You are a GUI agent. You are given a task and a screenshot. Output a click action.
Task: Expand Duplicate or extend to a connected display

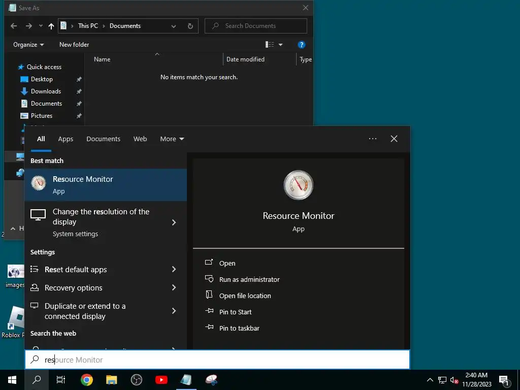[174, 311]
